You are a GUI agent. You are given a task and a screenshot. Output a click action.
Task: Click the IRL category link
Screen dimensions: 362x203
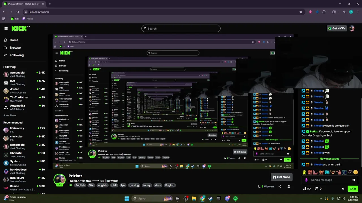tap(71, 185)
